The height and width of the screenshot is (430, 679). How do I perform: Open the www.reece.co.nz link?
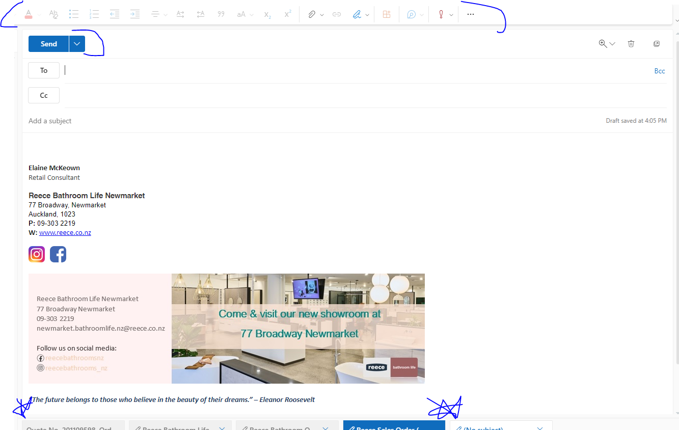click(x=65, y=232)
